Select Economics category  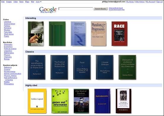8,47
